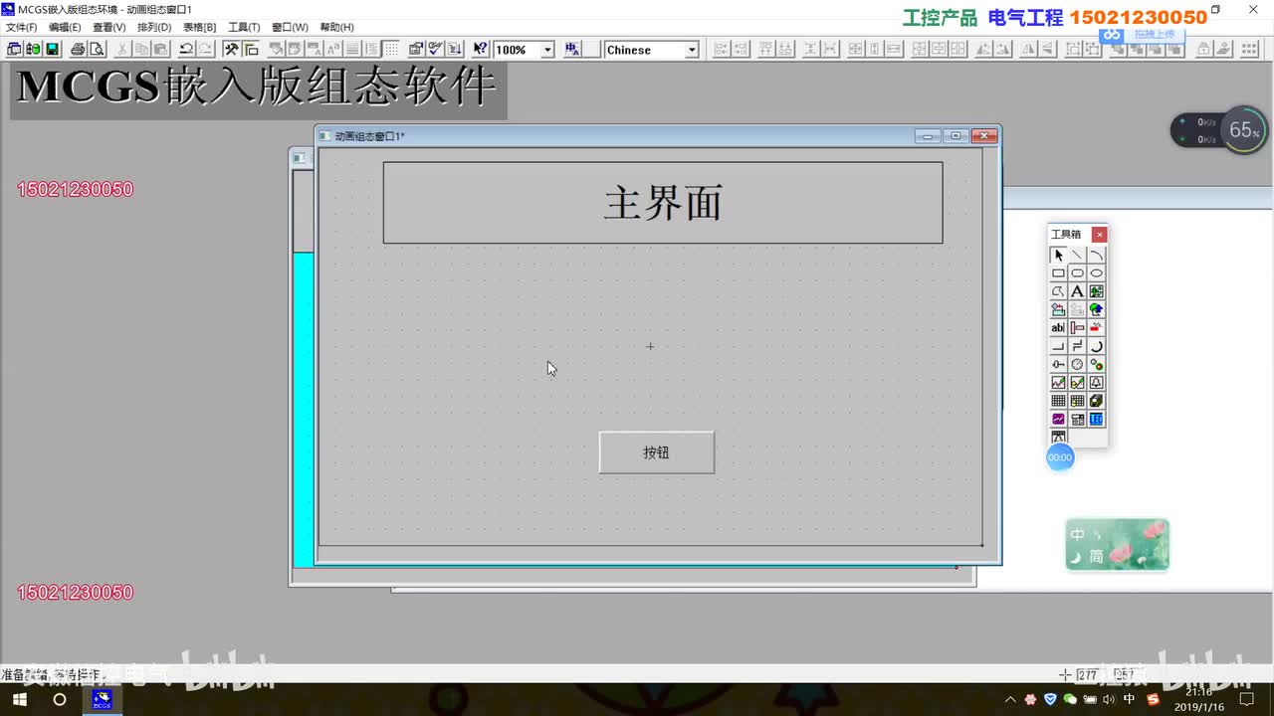Select the real-time curve tool in toolbox
The height and width of the screenshot is (716, 1274).
[1058, 382]
